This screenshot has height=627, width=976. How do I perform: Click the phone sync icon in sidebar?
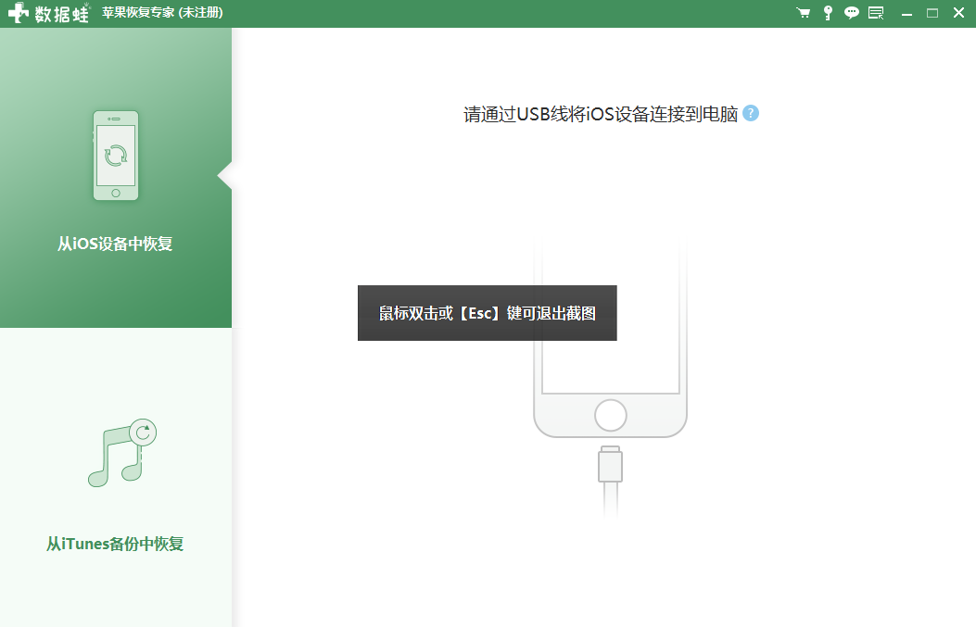pyautogui.click(x=116, y=156)
